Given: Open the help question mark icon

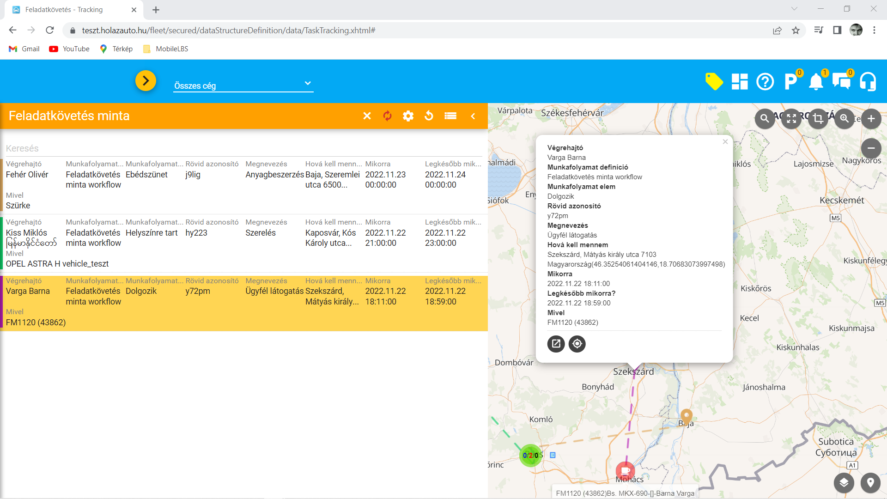Looking at the screenshot, I should click(x=765, y=82).
